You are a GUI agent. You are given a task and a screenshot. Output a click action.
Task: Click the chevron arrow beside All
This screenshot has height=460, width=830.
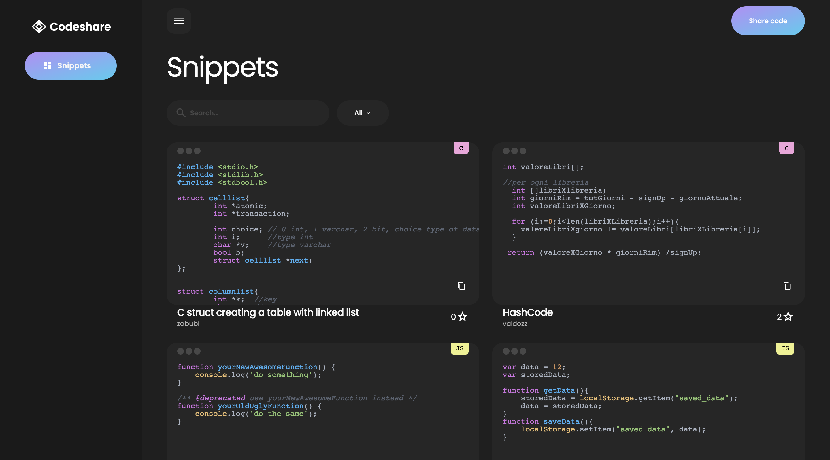coord(368,113)
